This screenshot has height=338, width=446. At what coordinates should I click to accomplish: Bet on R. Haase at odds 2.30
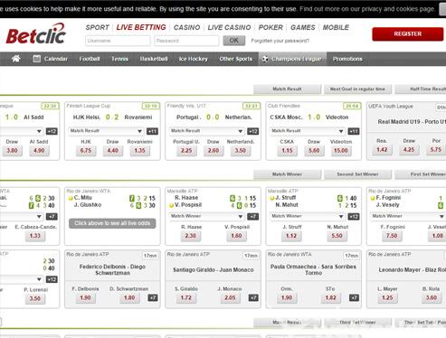(191, 236)
